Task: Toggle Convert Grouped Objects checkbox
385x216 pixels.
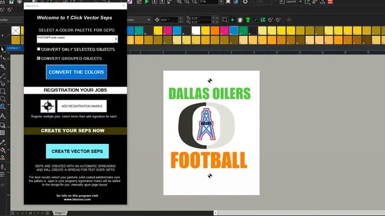Action: coord(38,58)
